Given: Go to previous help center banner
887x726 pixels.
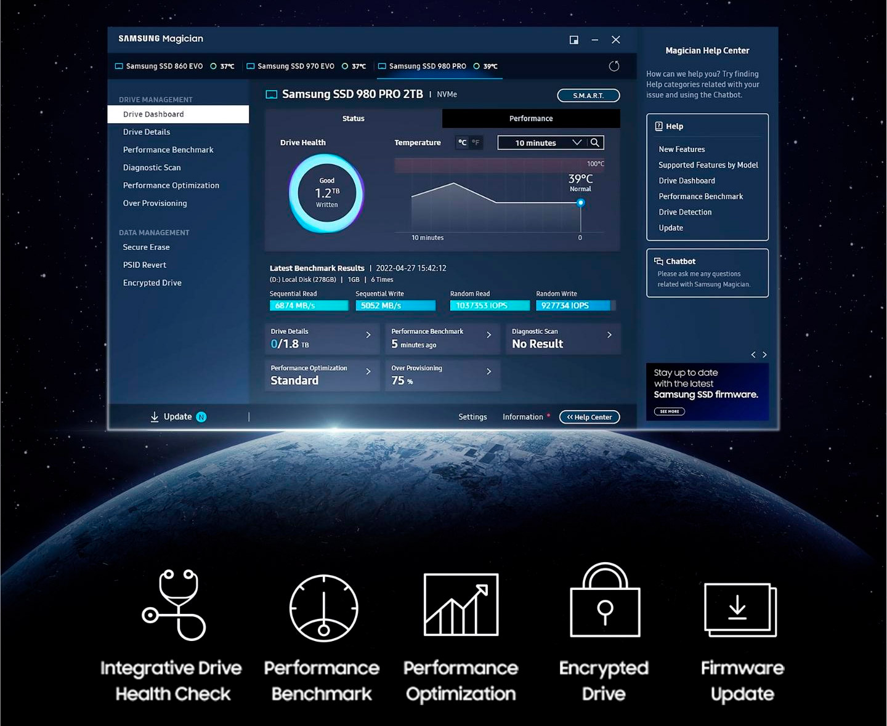Looking at the screenshot, I should pos(753,355).
